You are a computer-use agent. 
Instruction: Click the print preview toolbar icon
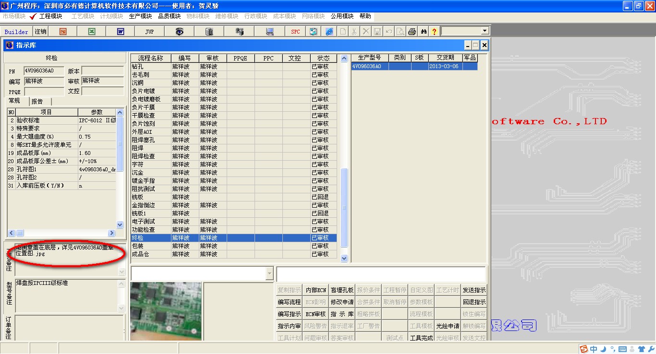(x=400, y=31)
